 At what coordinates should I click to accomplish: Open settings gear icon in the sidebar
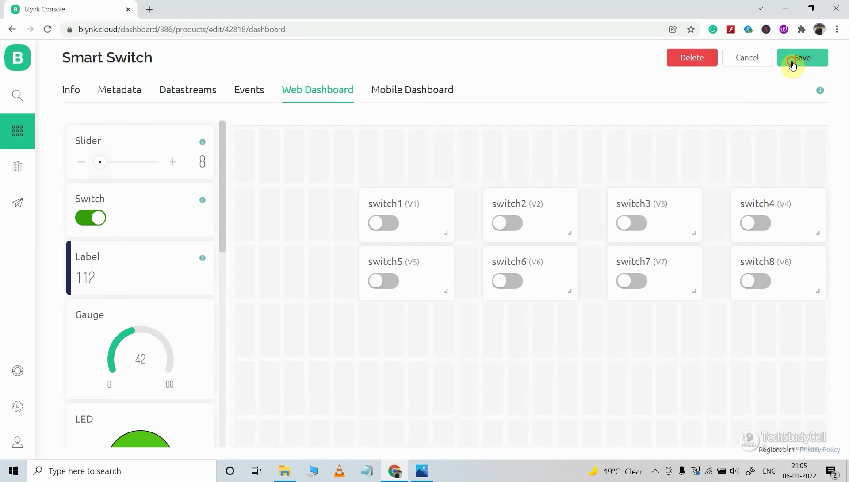[x=18, y=406]
